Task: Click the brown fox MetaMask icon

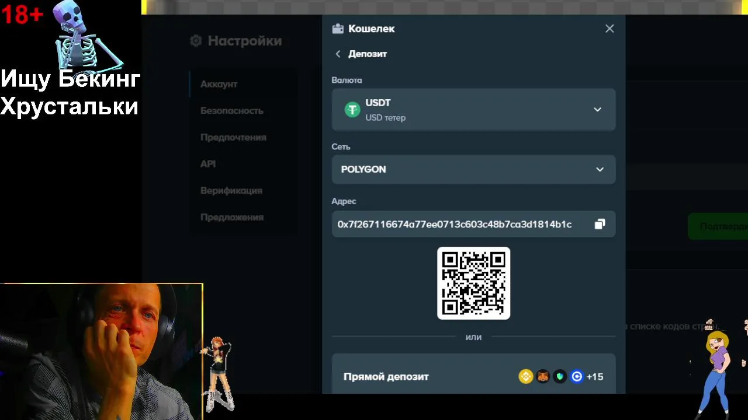Action: point(543,376)
